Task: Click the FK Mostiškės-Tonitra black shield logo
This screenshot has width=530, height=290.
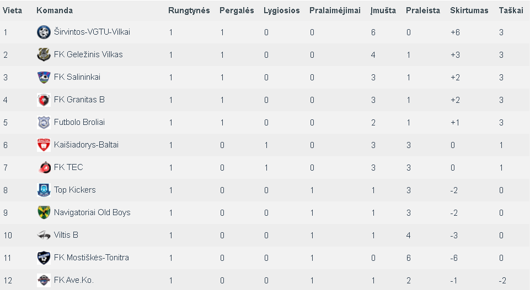Action: point(44,258)
